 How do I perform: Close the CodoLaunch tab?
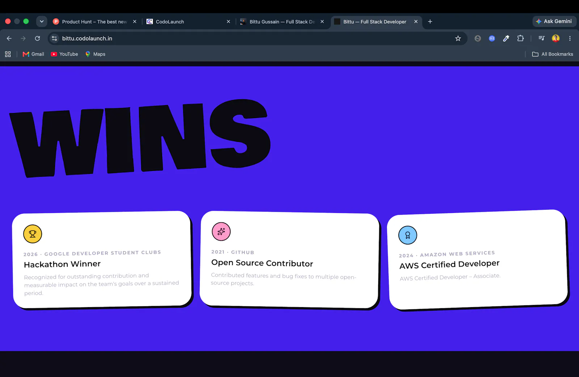coord(228,22)
